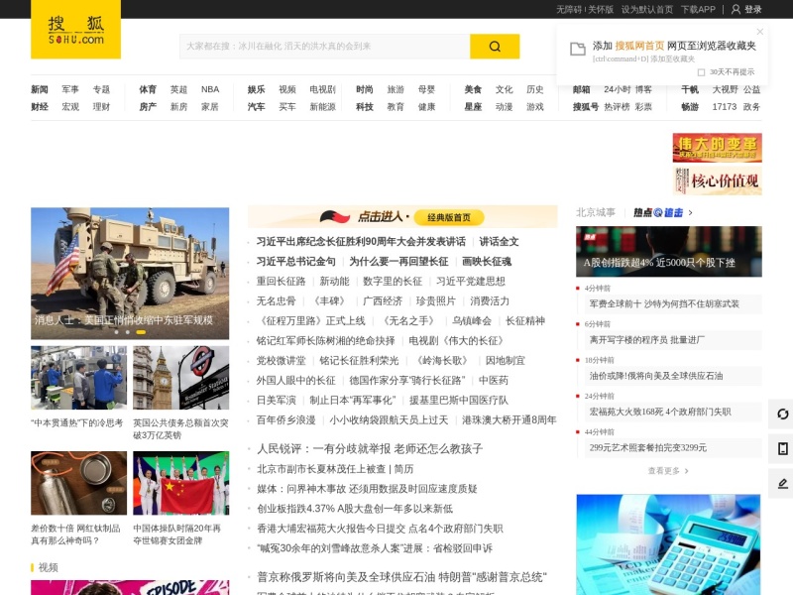Open 乌镇峰会 headline link
Viewport: 793px width, 595px height.
(472, 320)
